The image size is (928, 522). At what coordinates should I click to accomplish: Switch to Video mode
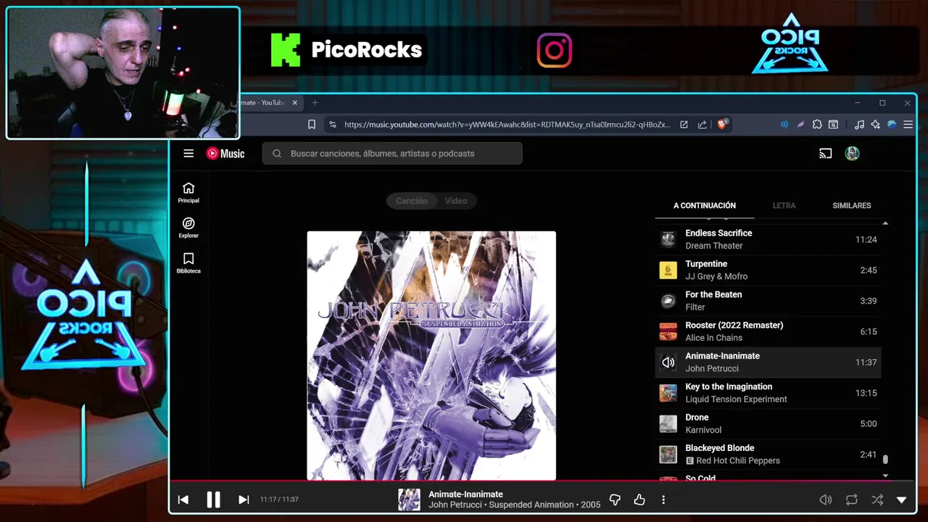tap(456, 201)
